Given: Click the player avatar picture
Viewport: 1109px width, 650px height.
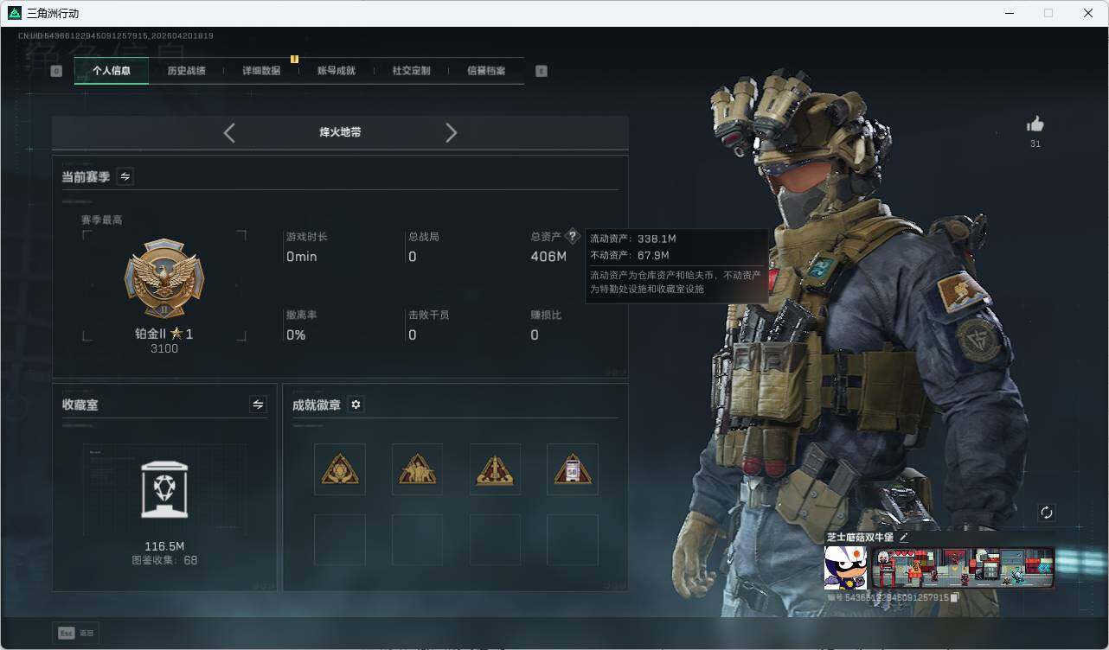Looking at the screenshot, I should [x=845, y=568].
